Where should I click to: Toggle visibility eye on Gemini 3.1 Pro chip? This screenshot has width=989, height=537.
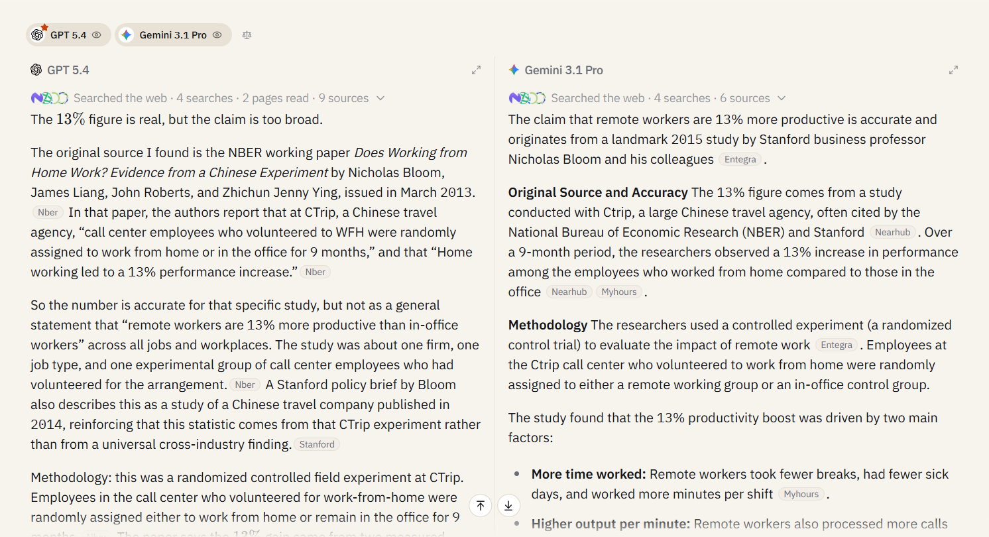tap(217, 35)
